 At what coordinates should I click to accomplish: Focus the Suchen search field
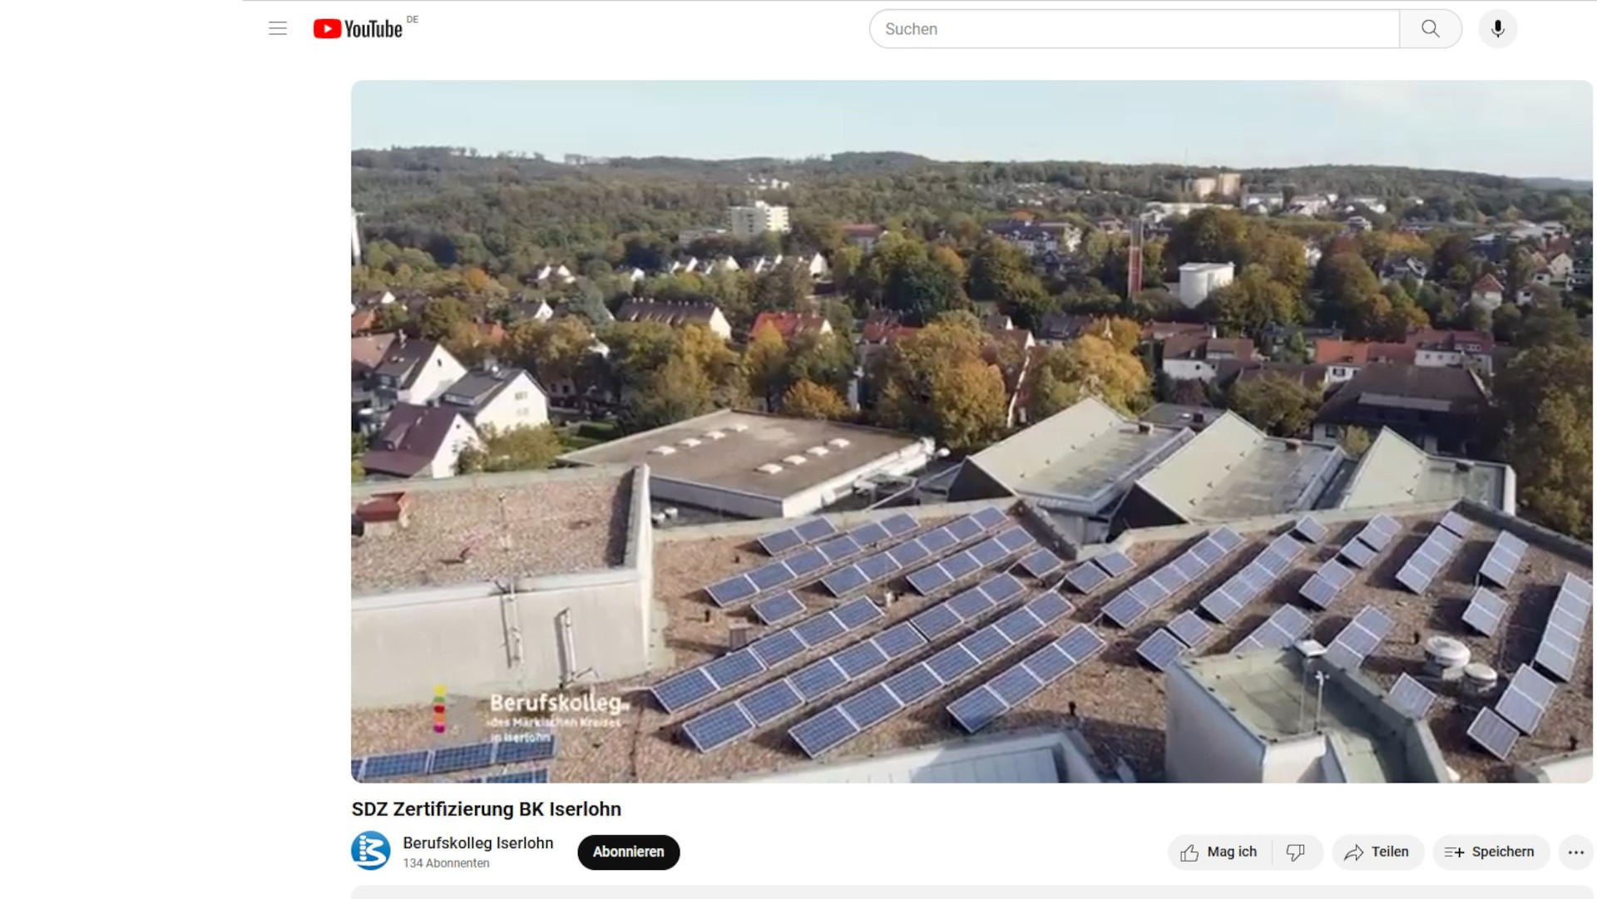click(x=1133, y=29)
